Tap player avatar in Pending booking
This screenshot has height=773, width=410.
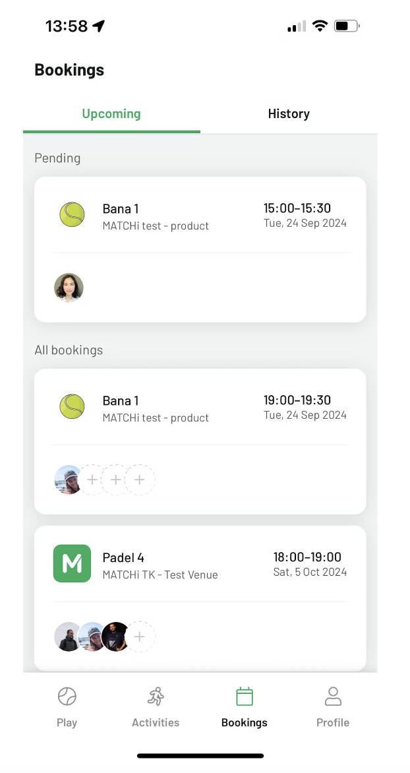tap(69, 288)
